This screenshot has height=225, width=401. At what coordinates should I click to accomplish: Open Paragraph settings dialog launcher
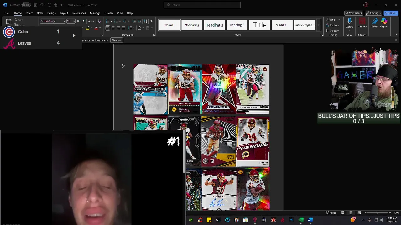coord(154,35)
